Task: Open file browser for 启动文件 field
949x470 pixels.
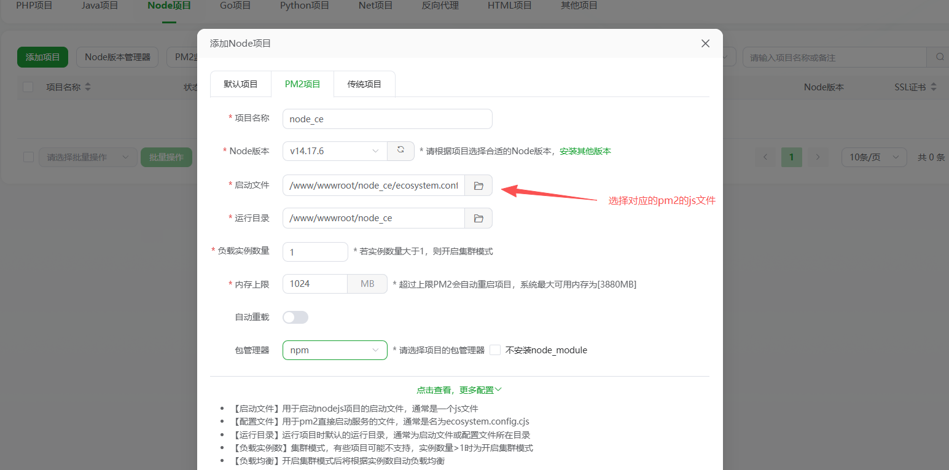Action: [478, 185]
